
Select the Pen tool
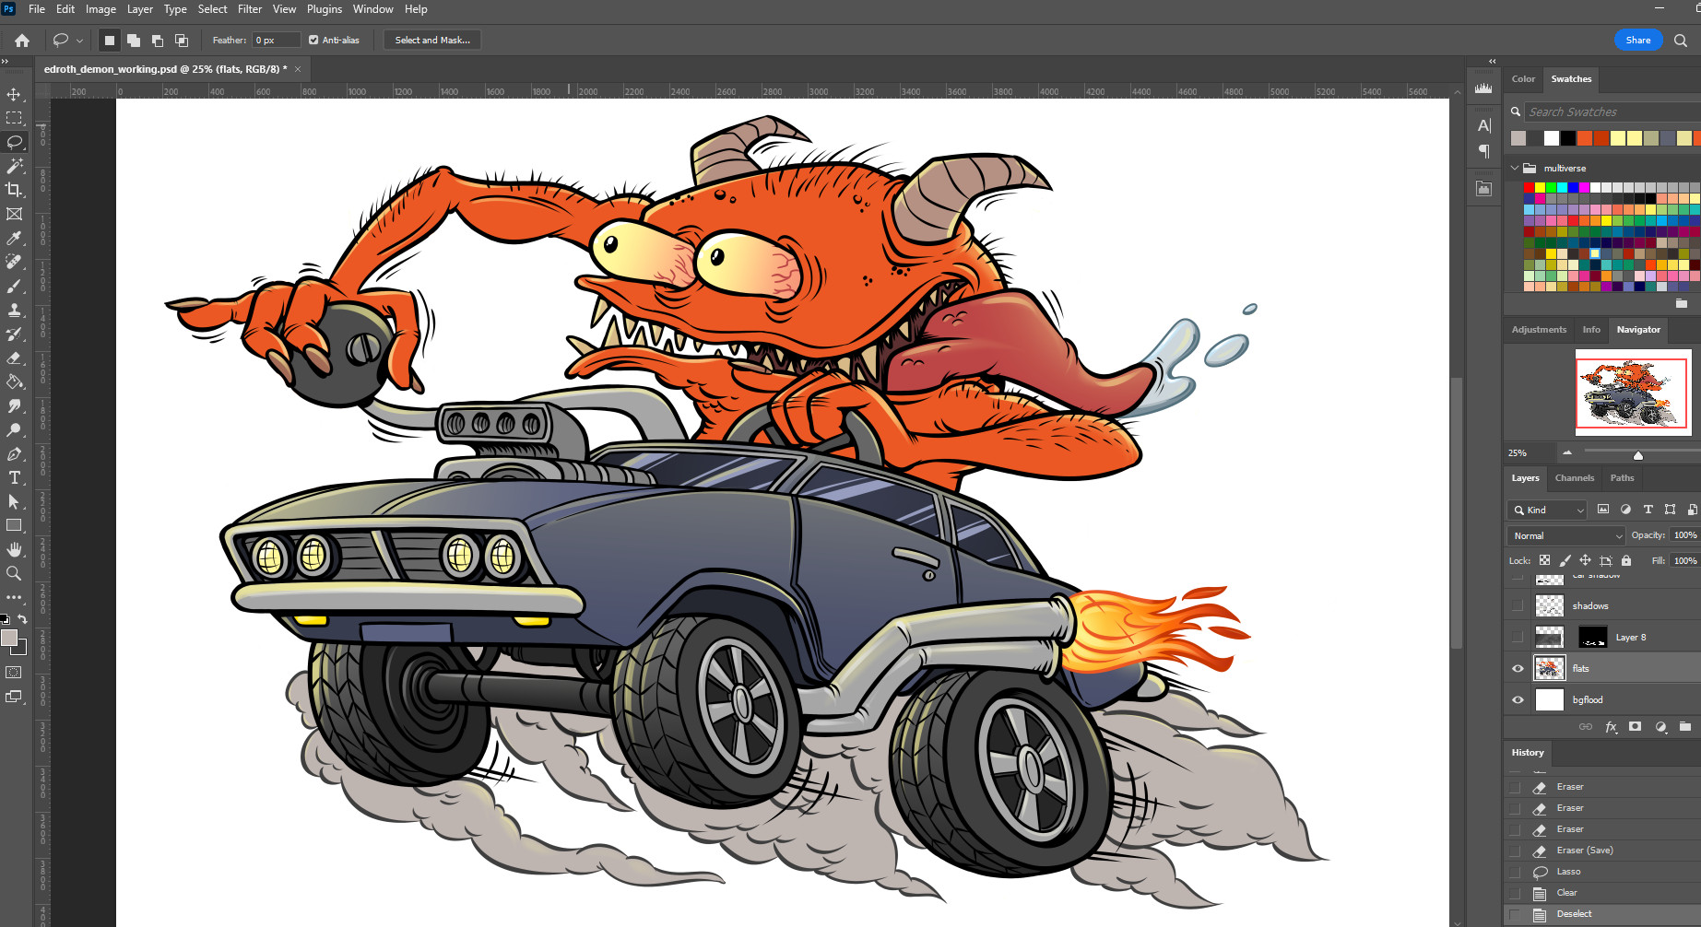tap(14, 453)
